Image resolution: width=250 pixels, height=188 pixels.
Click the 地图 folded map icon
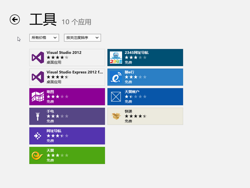click(x=38, y=97)
